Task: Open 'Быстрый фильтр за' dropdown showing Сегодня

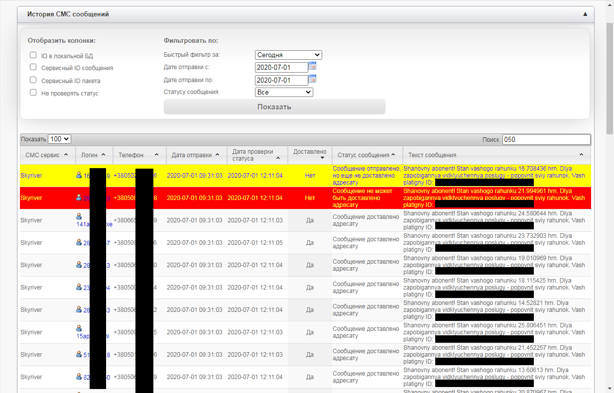Action: (x=288, y=55)
